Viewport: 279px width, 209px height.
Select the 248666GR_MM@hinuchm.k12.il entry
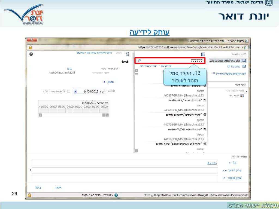click(184, 110)
